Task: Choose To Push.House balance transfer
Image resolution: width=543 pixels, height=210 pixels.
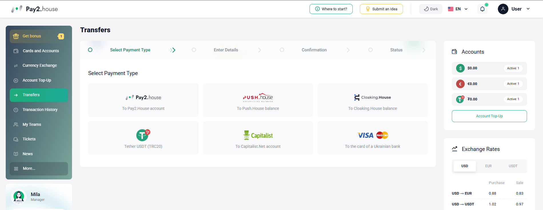Action: point(258,100)
